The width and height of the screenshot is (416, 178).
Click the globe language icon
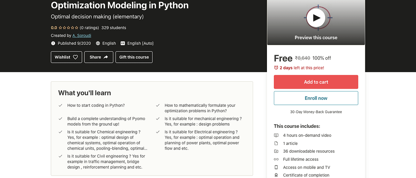tap(98, 43)
